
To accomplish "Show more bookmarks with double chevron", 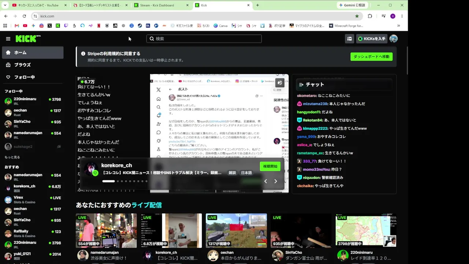I will (x=399, y=26).
